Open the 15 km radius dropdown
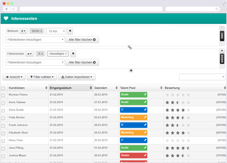227x163 pixels. (56, 31)
